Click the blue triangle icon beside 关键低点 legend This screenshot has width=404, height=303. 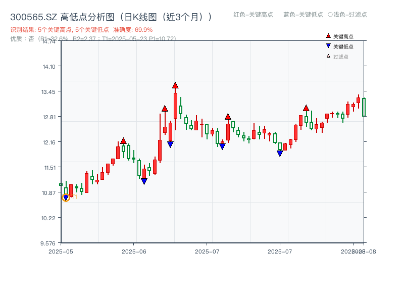[x=327, y=46]
